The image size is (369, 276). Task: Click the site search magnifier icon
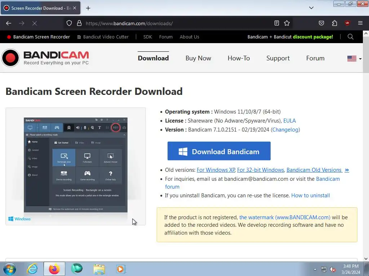350,37
